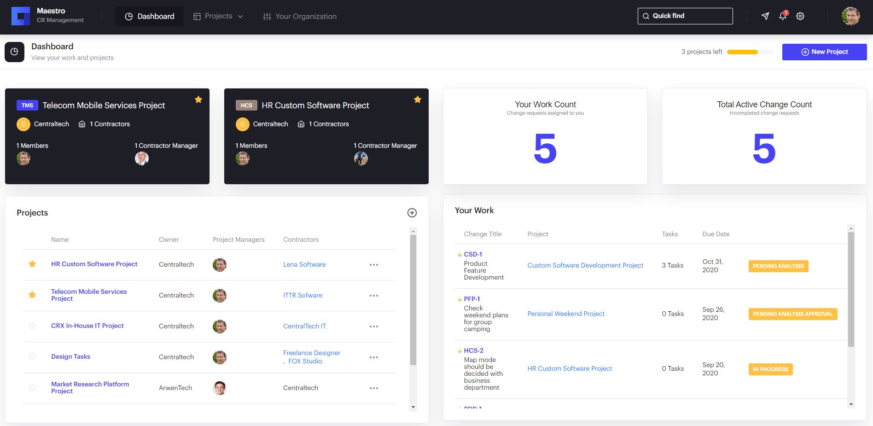Click the Your Work Count number

[x=545, y=149]
